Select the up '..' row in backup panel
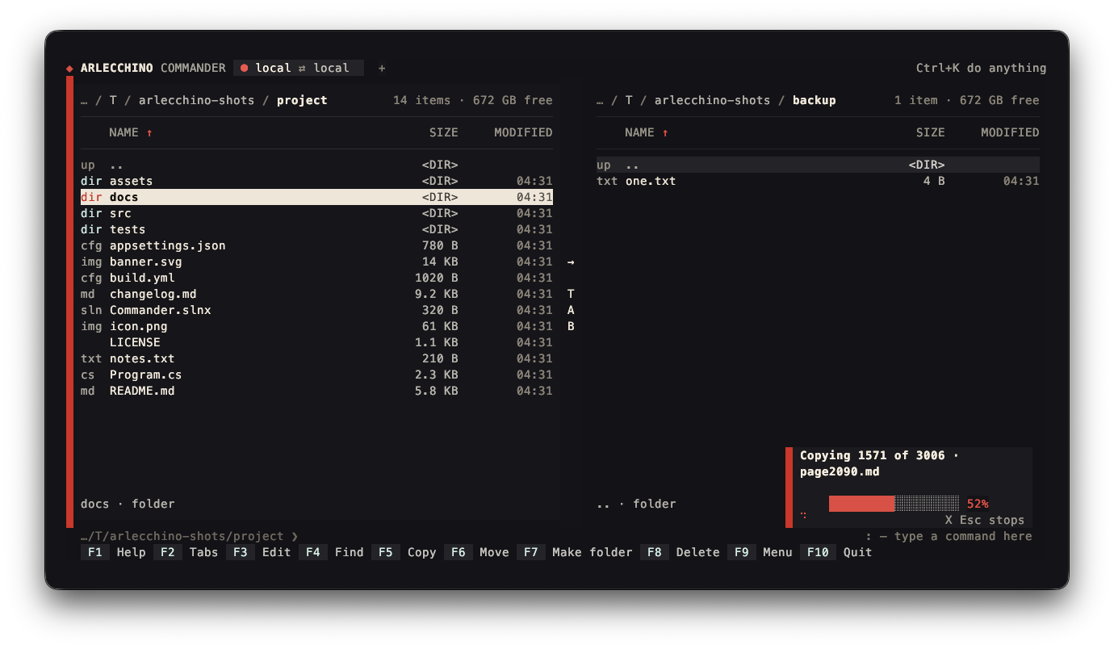This screenshot has height=649, width=1114. click(x=818, y=165)
